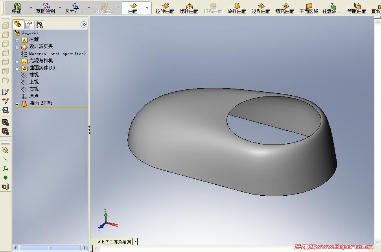Expand the 曲面实体(1) surface bodies node
Screen dimensions: 381x252
[x=17, y=69]
